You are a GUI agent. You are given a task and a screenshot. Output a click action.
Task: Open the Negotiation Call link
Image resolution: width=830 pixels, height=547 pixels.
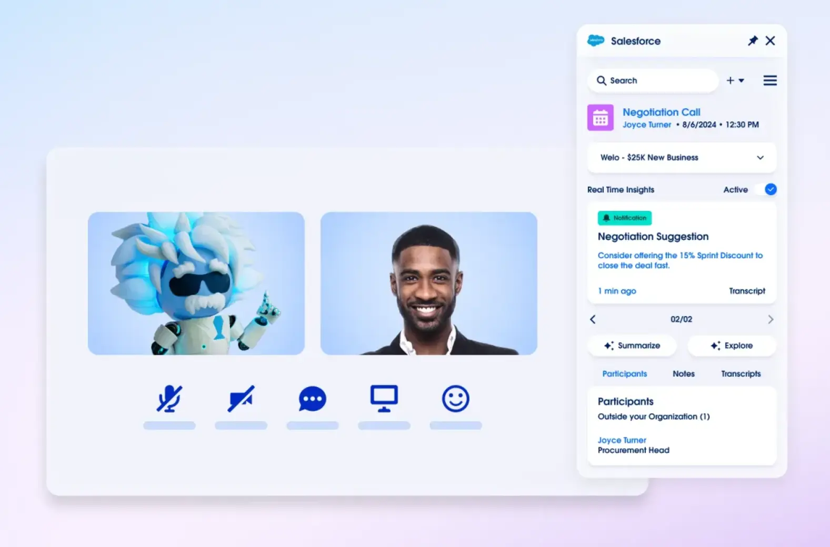(x=662, y=112)
